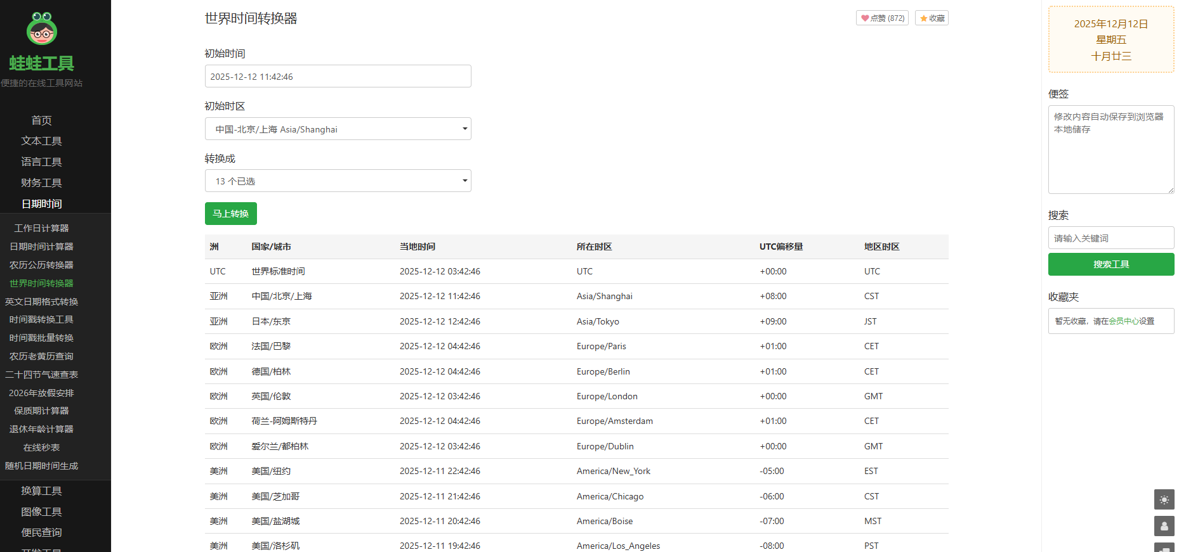Click the 蛙蛙工具 site title
1179x552 pixels.
pyautogui.click(x=42, y=63)
